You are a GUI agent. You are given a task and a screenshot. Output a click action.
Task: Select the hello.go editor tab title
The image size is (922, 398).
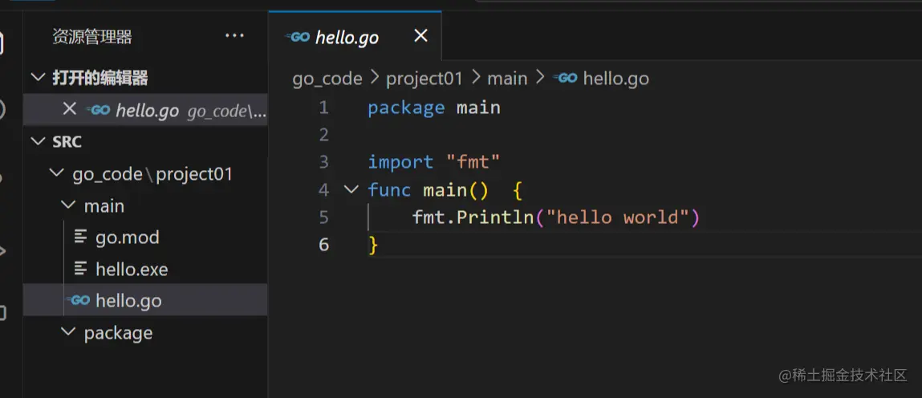[347, 38]
